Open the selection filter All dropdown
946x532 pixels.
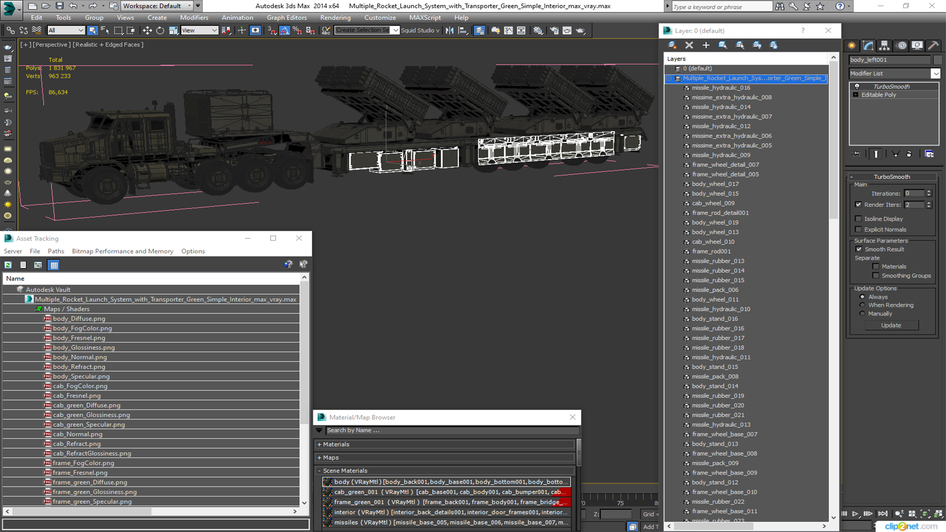coord(66,31)
